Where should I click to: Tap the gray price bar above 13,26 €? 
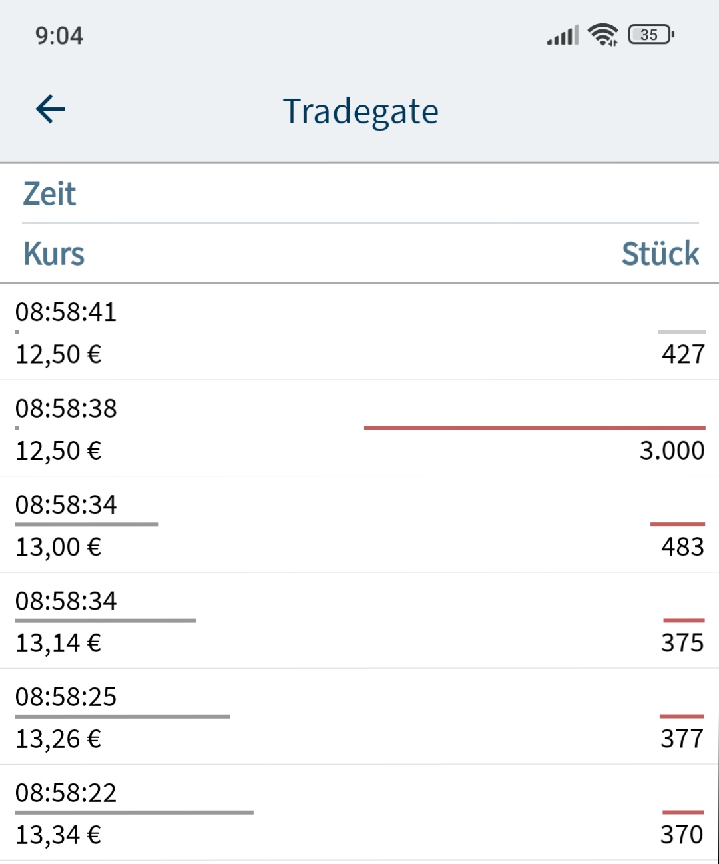122,717
